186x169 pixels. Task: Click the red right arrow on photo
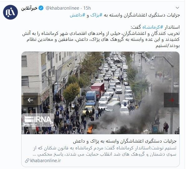[171, 100]
